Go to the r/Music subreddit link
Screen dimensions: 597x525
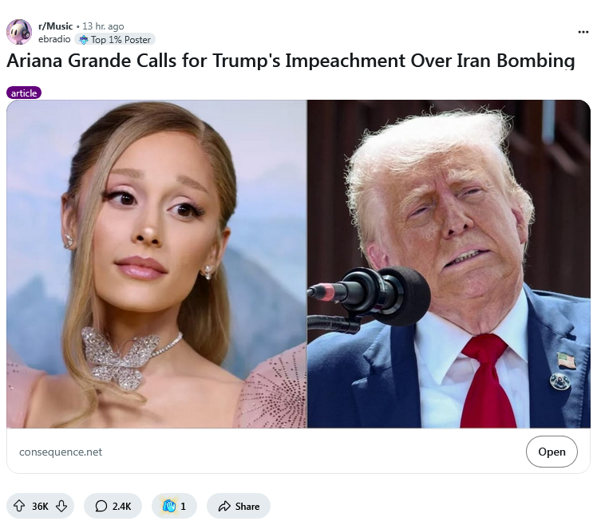55,26
